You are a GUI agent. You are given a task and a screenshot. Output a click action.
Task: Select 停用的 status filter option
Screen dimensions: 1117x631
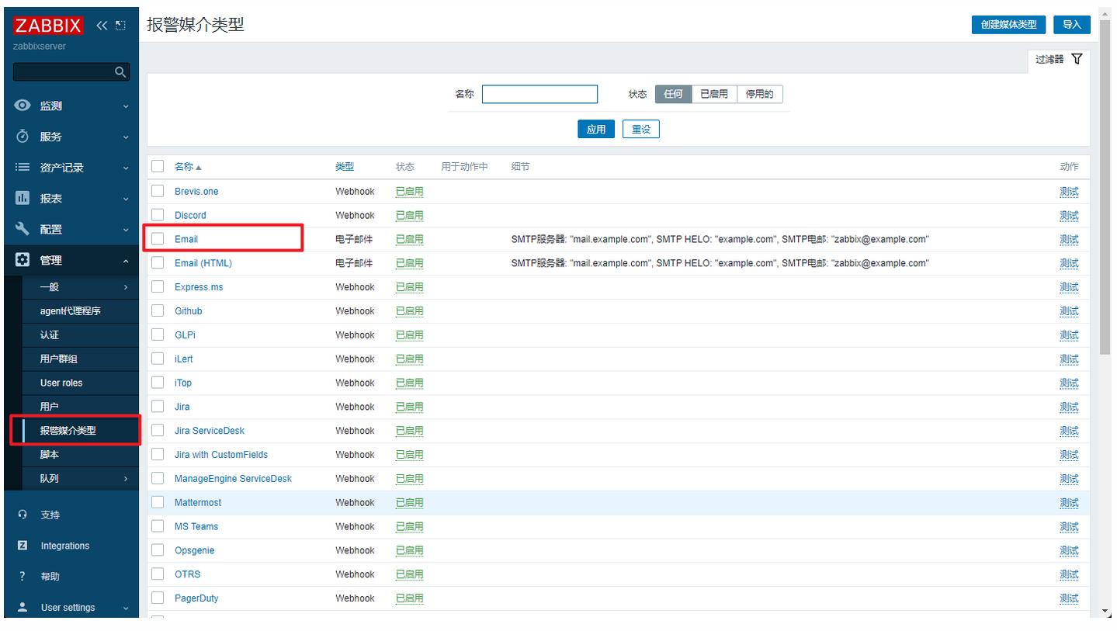(x=760, y=94)
